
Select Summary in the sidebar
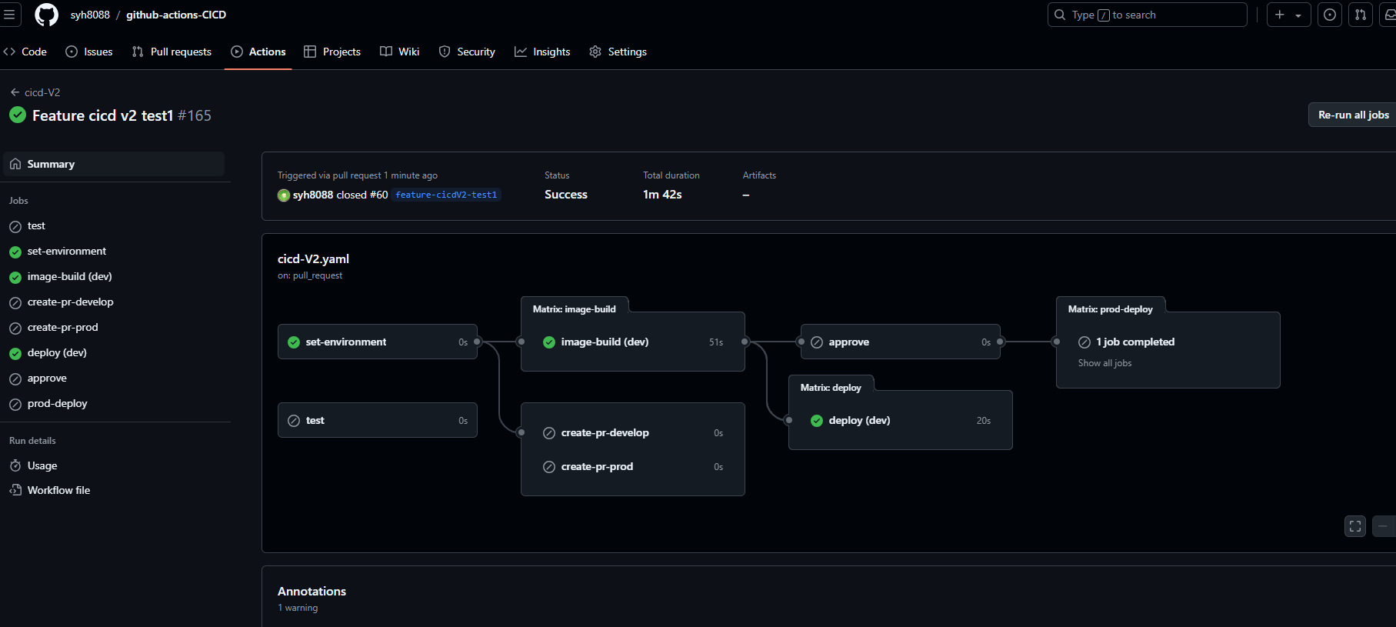click(x=114, y=164)
